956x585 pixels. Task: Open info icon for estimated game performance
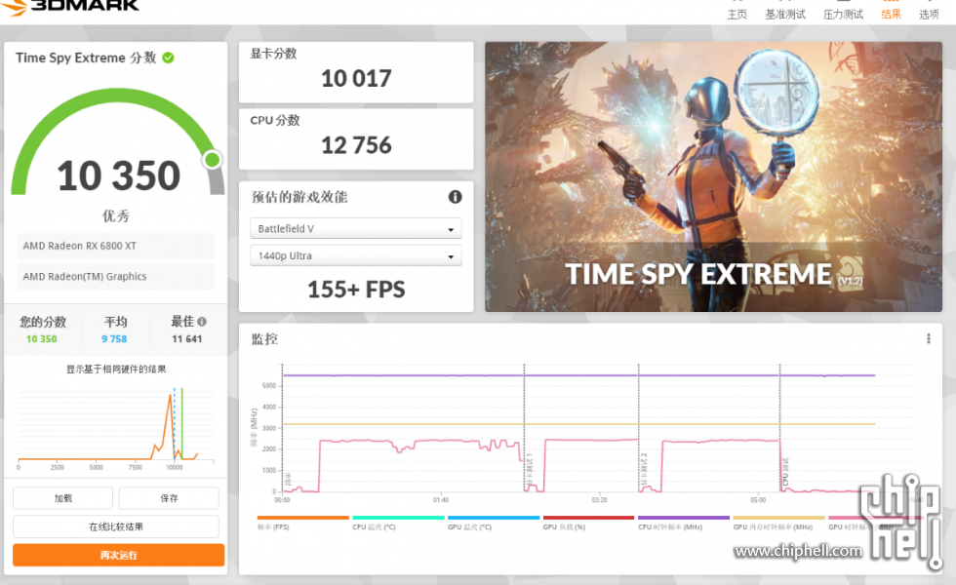[x=455, y=197]
